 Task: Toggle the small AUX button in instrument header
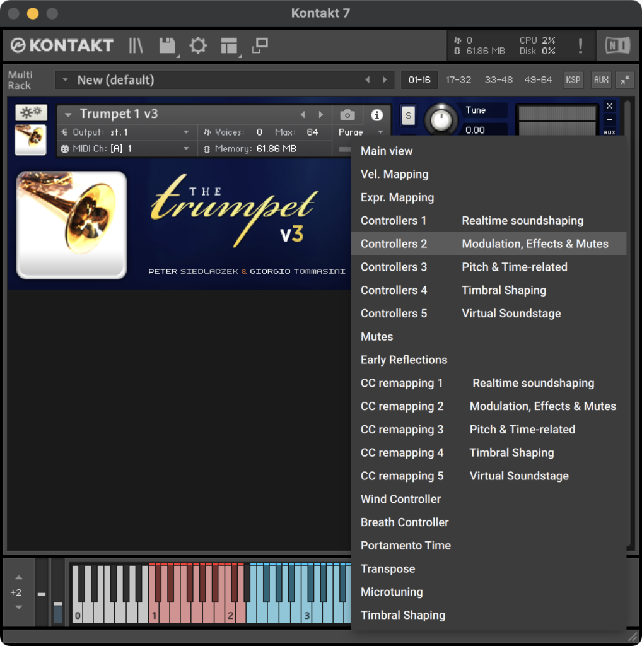(x=610, y=132)
